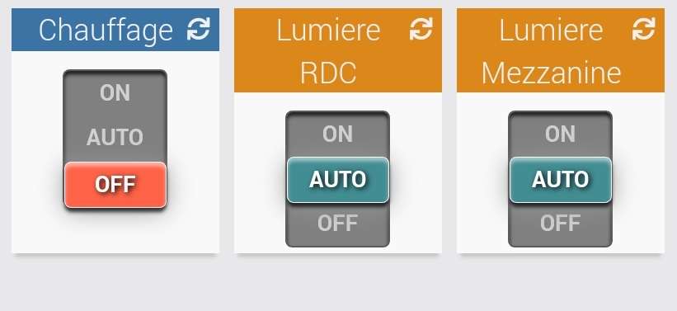Turn Lumiere RDC ON
Viewport: 677px width, 311px height.
coord(337,134)
